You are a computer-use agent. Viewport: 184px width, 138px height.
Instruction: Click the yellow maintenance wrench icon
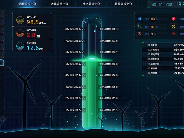tap(173, 26)
